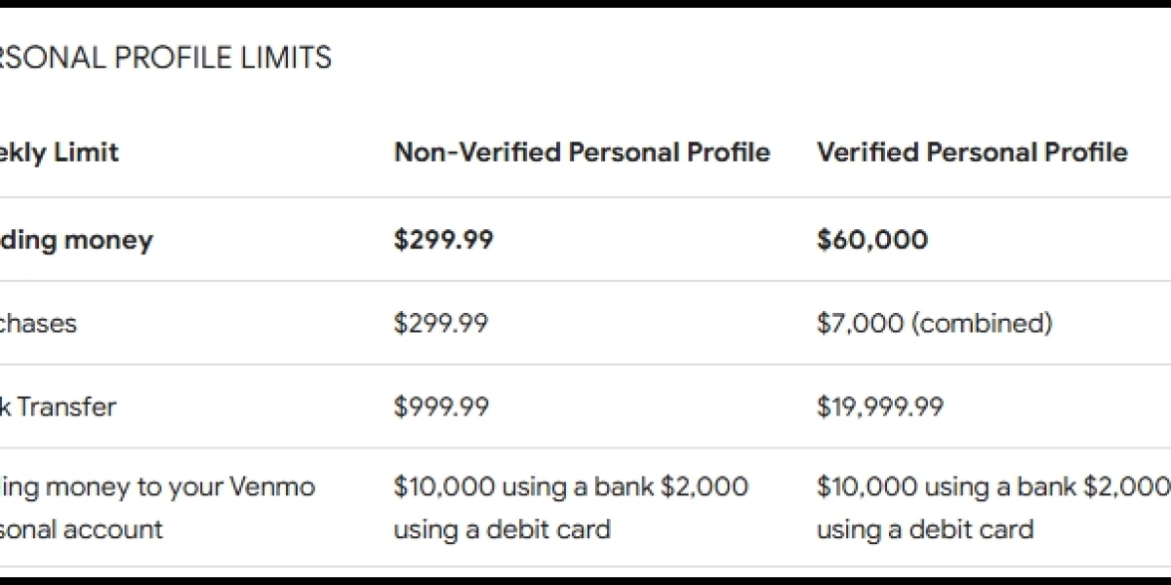Click the 'personal account' text in last row
1171x585 pixels.
(81, 529)
